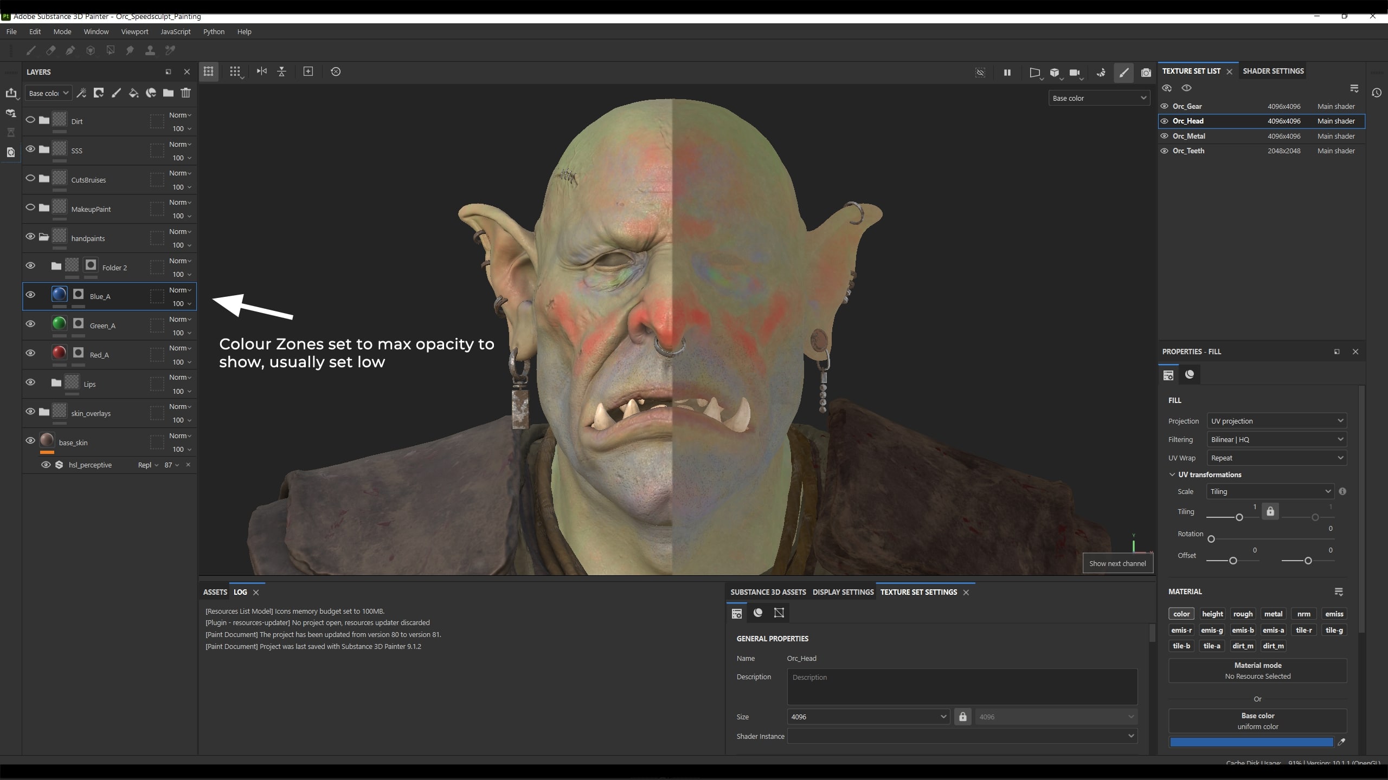Toggle the tiling lock icon
Viewport: 1388px width, 780px height.
[1270, 511]
